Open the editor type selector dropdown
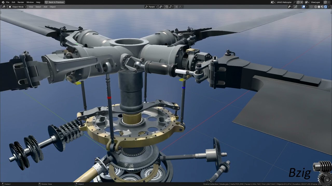332x186 pixels. (x=4, y=7)
